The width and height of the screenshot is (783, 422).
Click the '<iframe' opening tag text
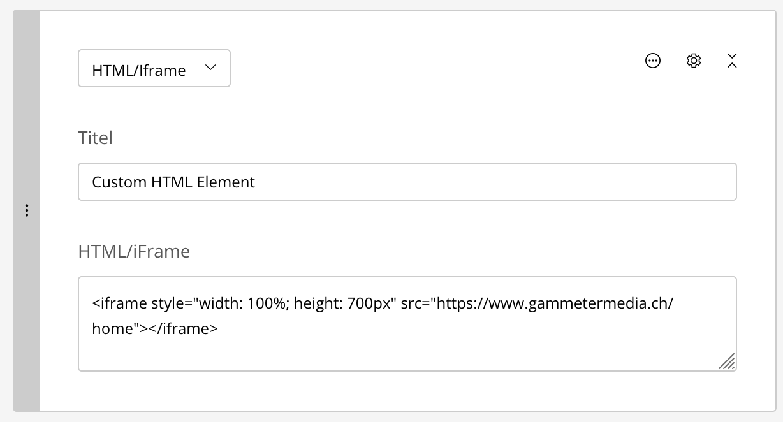tap(119, 303)
